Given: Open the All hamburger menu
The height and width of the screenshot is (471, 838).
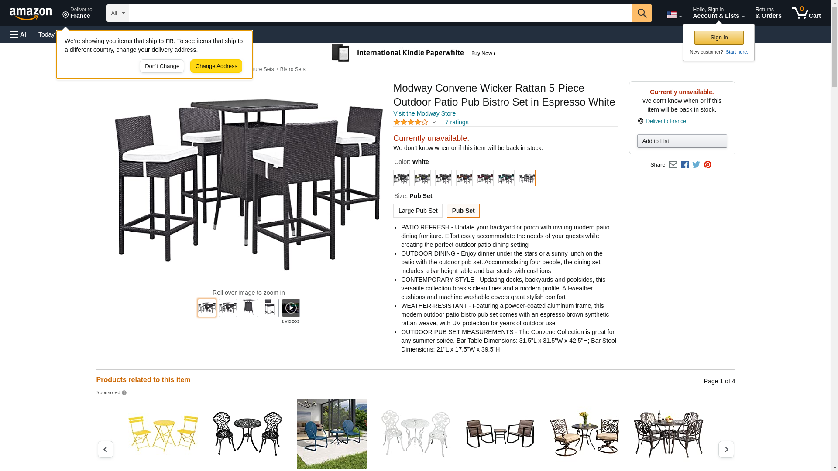Looking at the screenshot, I should click(x=19, y=34).
